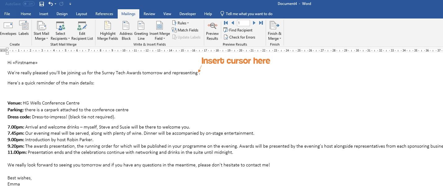The height and width of the screenshot is (188, 443).
Task: Open the Envelopes tool
Action: pyautogui.click(x=8, y=28)
